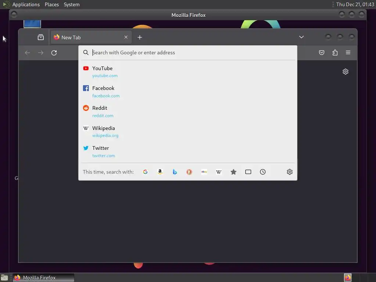The width and height of the screenshot is (376, 282).
Task: Open the Extensions puzzle icon
Action: 335,53
